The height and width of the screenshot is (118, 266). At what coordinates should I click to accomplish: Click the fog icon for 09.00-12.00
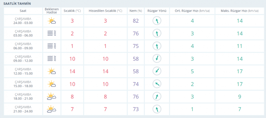[52, 59]
